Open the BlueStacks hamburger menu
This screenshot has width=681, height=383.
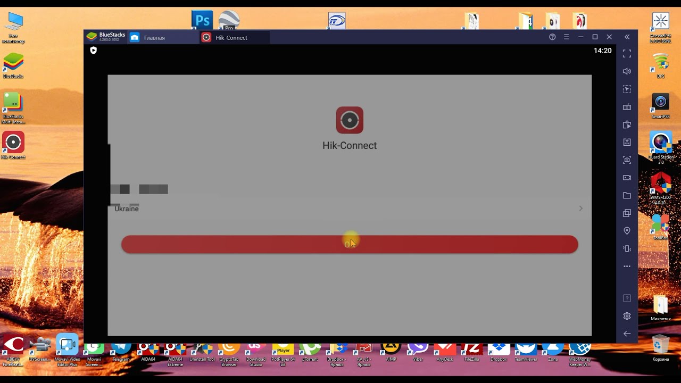click(566, 37)
